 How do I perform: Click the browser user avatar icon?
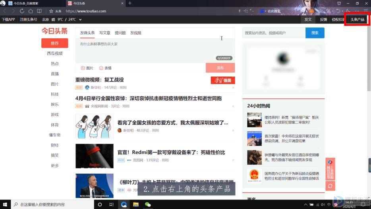3,3
